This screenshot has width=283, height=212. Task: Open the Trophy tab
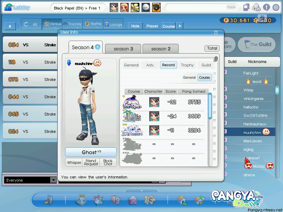pyautogui.click(x=187, y=65)
